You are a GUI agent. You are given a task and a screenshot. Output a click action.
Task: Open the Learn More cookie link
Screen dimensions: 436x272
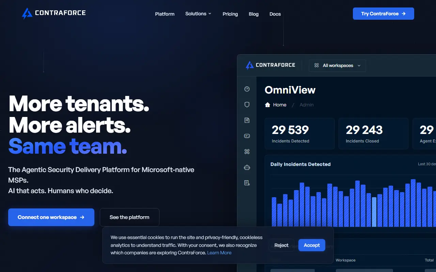(x=219, y=253)
